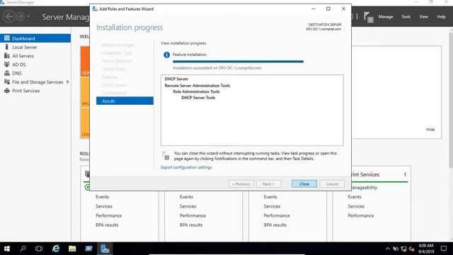Click the Next button in wizard
This screenshot has width=453, height=255.
268,184
